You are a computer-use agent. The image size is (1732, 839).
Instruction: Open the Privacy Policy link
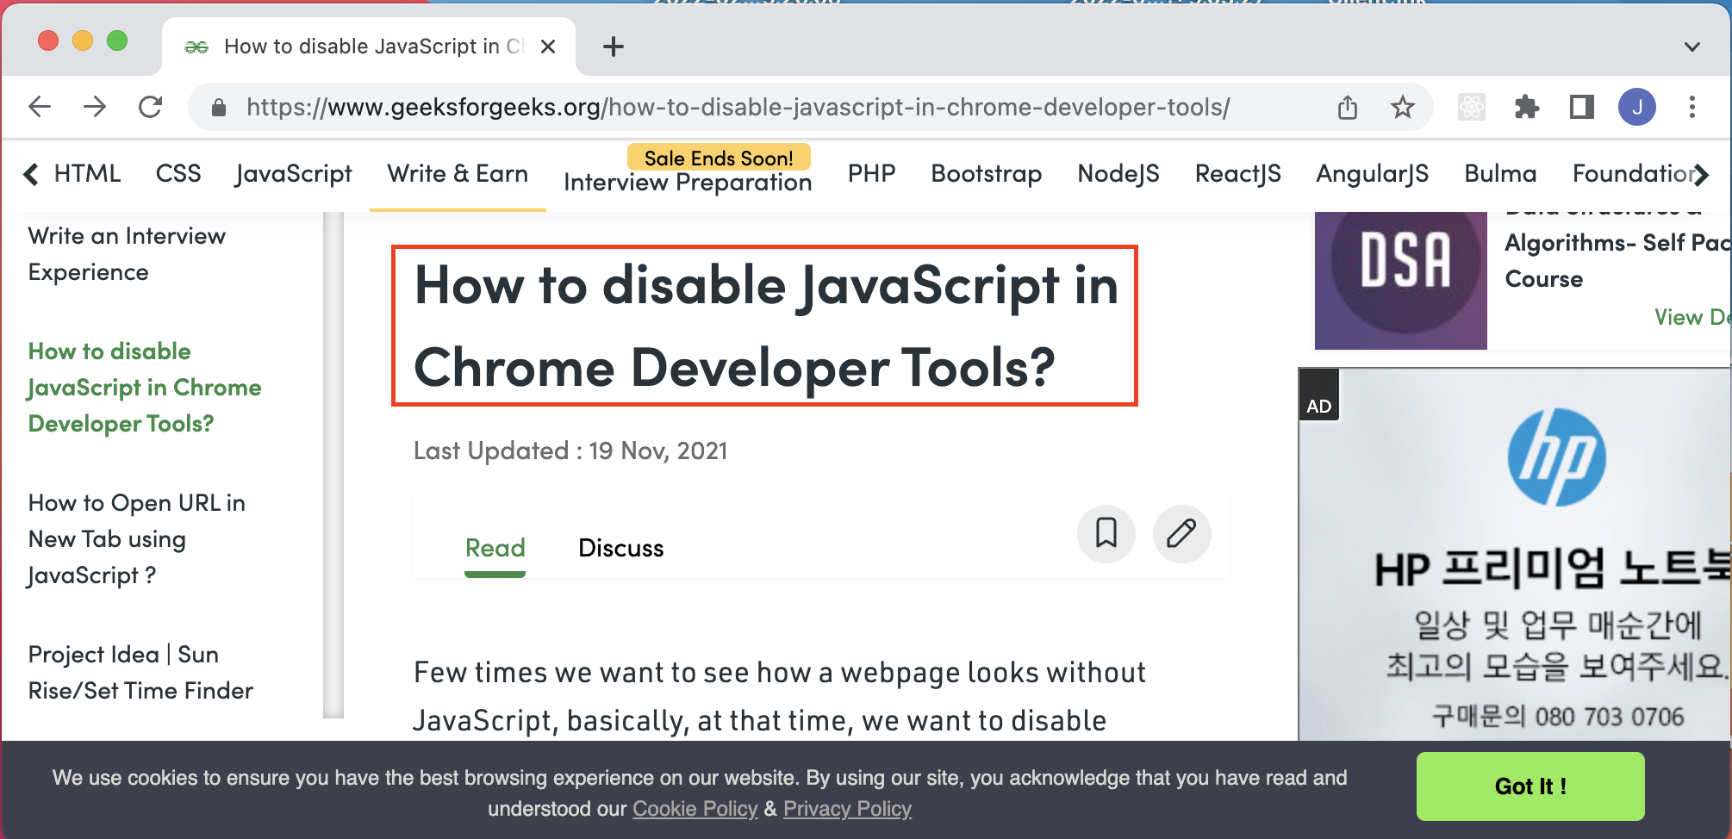847,809
